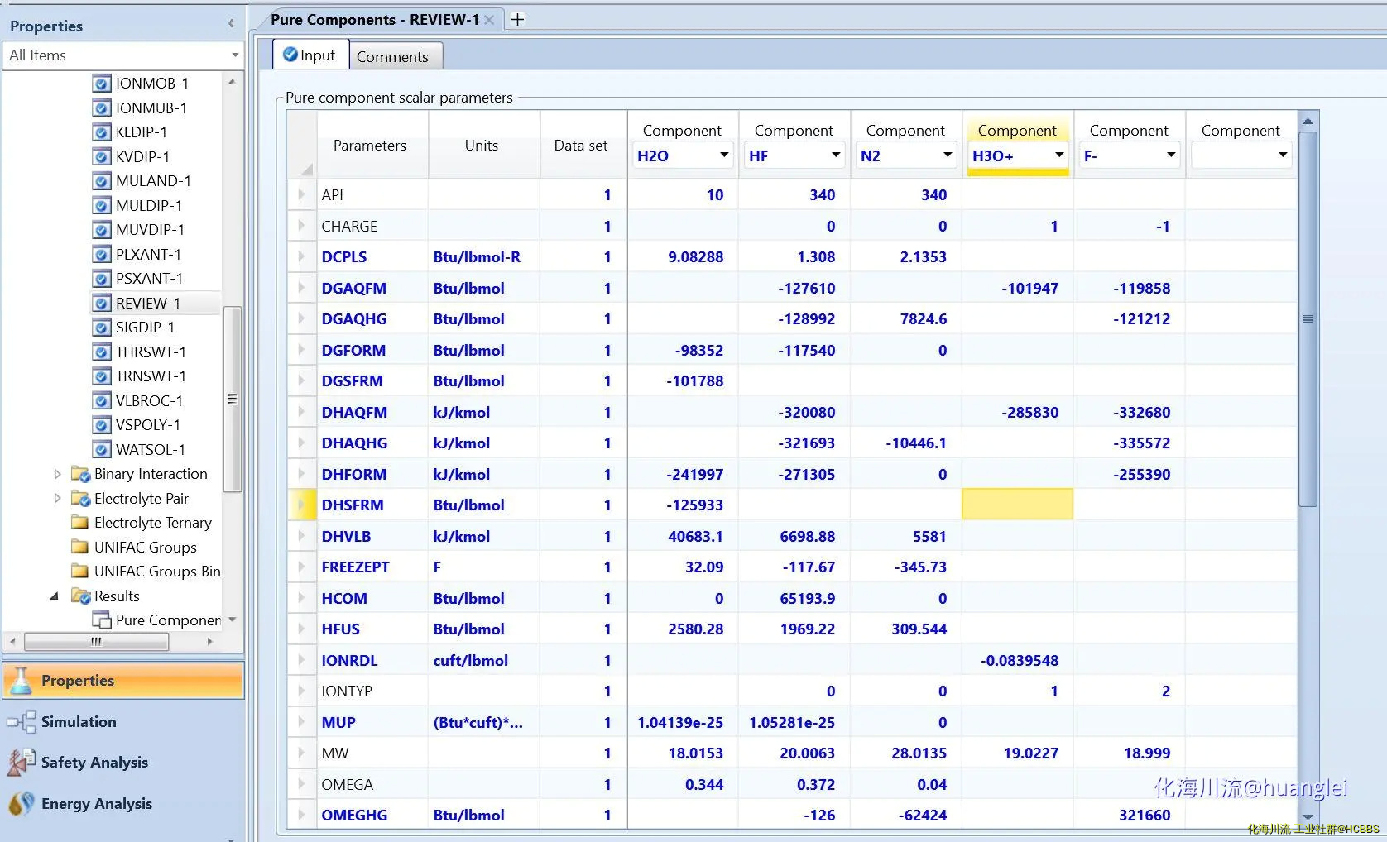Open the empty last component dropdown

[x=1283, y=155]
